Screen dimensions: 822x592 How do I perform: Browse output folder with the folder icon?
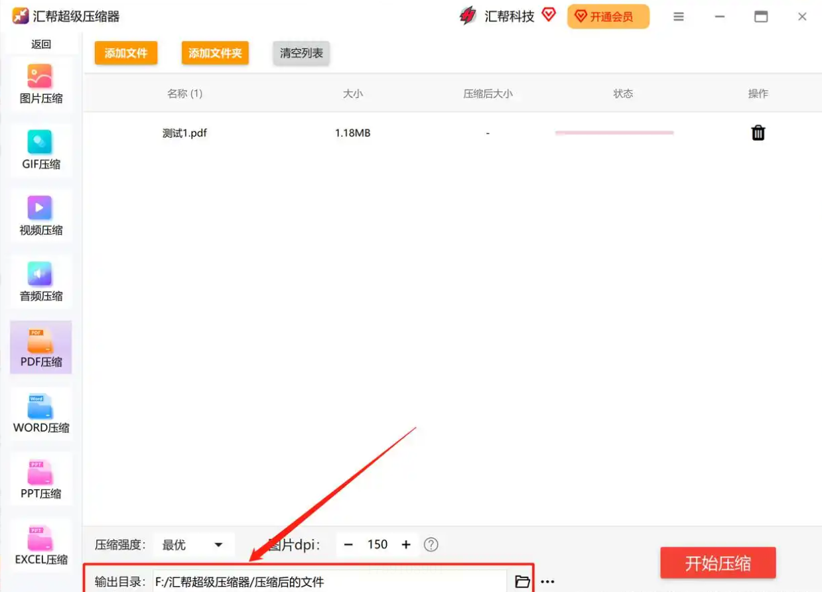pos(522,581)
